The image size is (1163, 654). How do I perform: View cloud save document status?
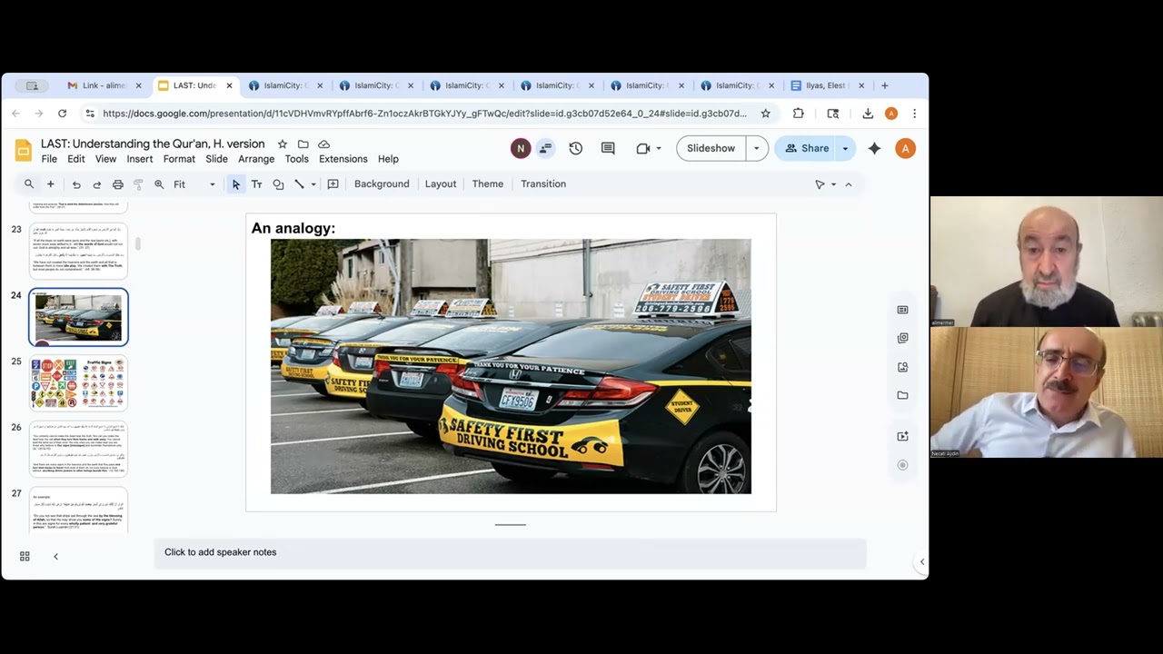(324, 144)
